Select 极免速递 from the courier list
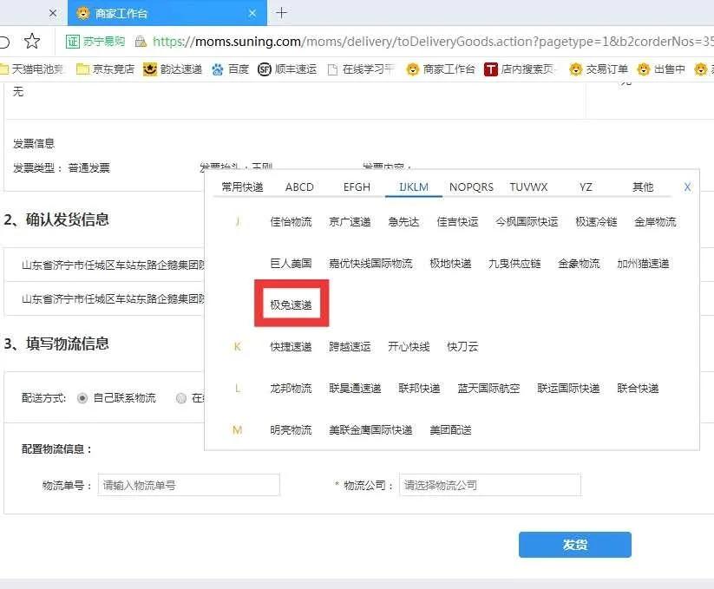The height and width of the screenshot is (589, 714). [291, 302]
